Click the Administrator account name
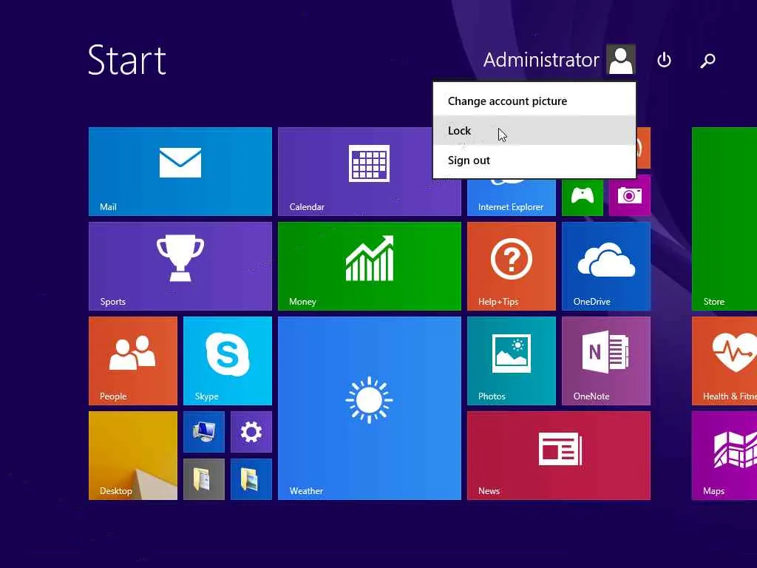 coord(541,60)
